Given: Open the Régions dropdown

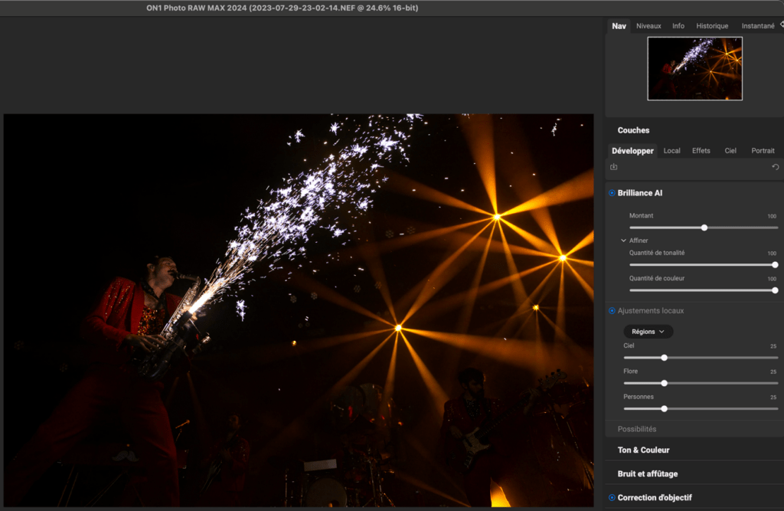Looking at the screenshot, I should tap(648, 332).
